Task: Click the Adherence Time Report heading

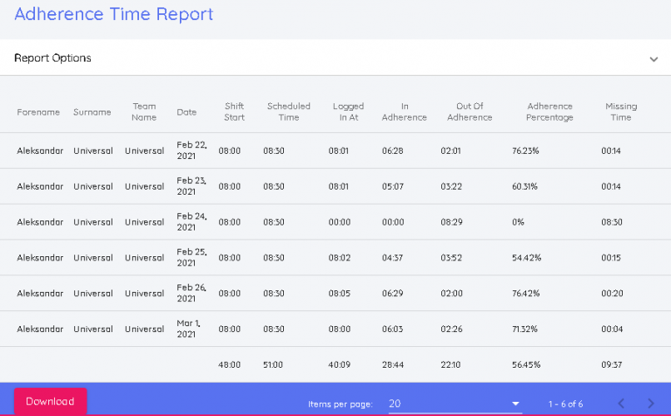Action: [x=114, y=14]
